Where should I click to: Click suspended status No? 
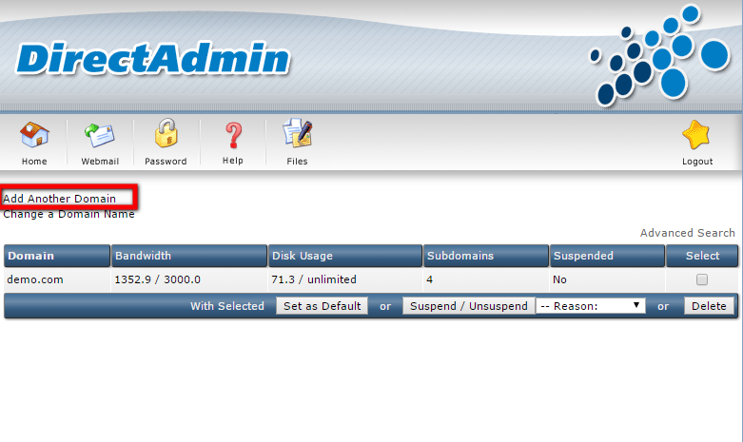(x=559, y=279)
